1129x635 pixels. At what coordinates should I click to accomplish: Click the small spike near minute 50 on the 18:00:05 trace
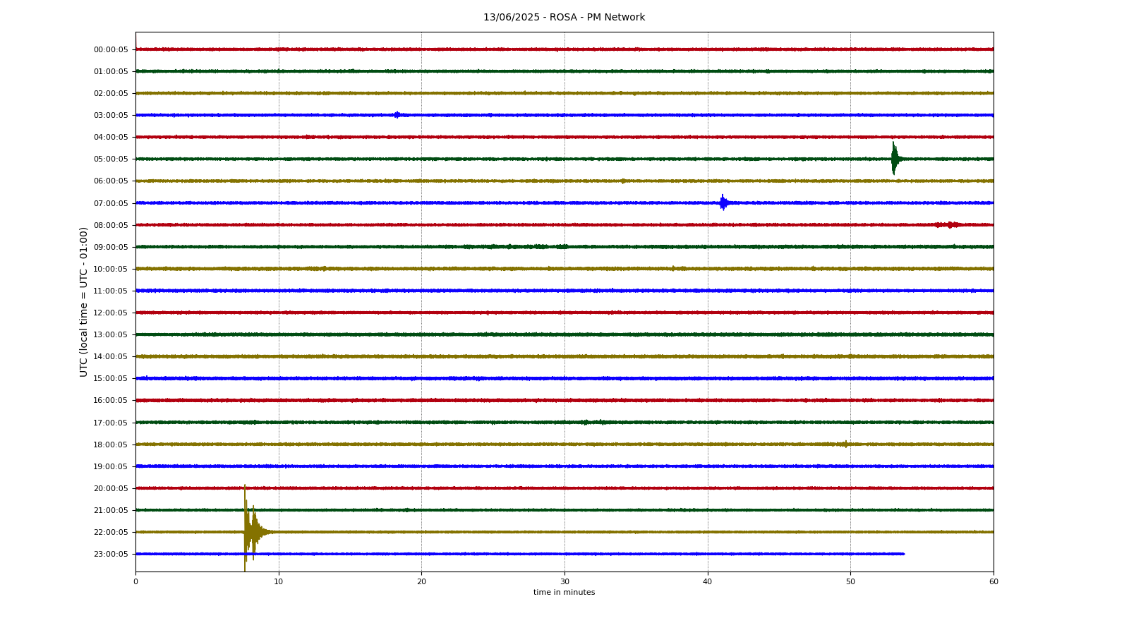845,445
